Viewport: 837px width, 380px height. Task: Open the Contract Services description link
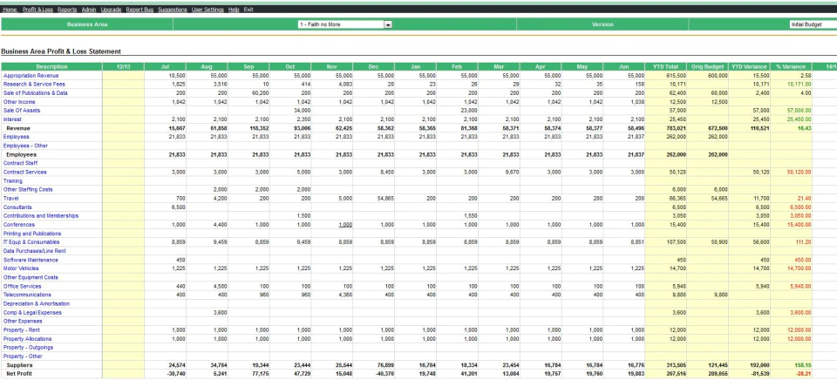[x=24, y=173]
